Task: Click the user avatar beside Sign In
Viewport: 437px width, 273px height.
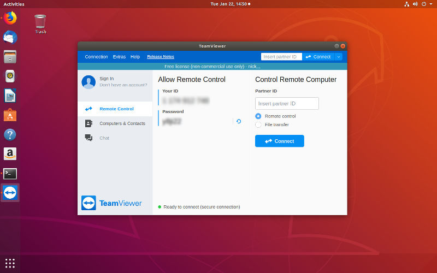Action: tap(88, 82)
